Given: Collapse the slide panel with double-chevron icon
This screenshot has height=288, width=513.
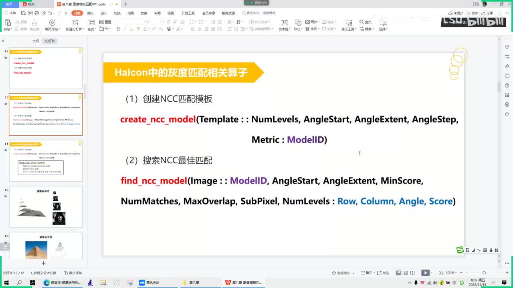Looking at the screenshot, I should pos(3,41).
